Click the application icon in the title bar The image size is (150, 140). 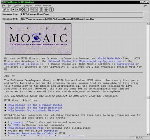pyautogui.click(x=2, y=2)
